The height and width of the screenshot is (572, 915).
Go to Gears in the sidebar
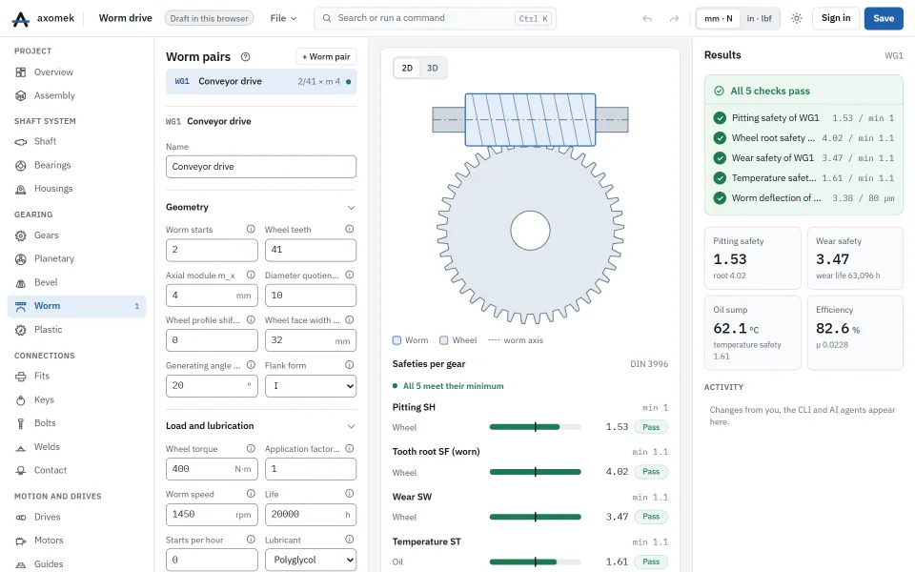coord(76,235)
